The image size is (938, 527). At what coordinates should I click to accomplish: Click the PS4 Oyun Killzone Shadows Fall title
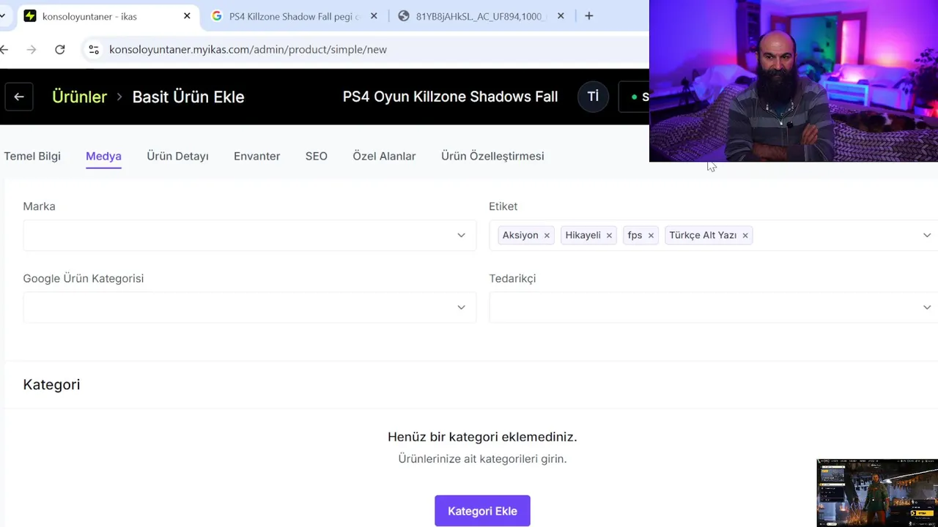point(450,97)
